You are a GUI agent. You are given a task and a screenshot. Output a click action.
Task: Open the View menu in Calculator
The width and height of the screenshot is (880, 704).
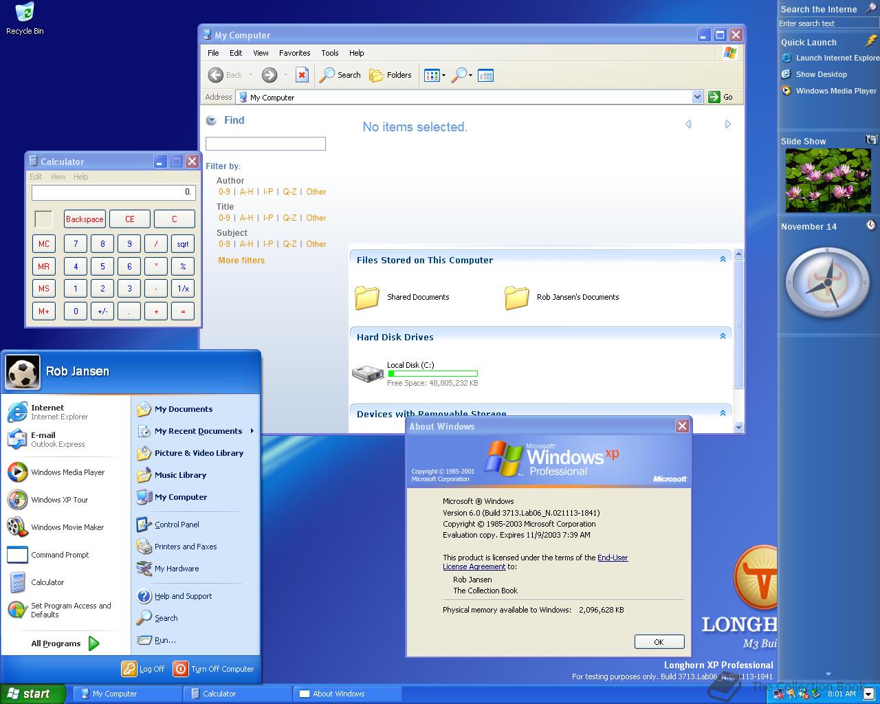58,177
